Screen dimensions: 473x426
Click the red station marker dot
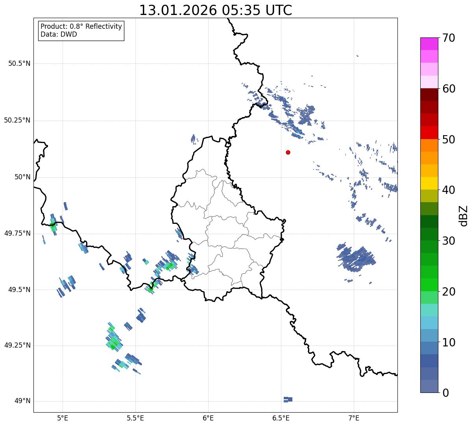[x=288, y=152]
